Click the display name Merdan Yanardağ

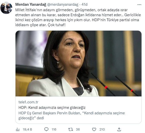click(31, 4)
